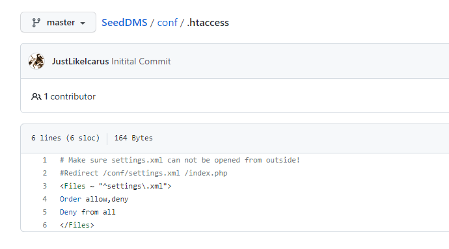Select line number 3
Screen dimensions: 449x249
45,186
